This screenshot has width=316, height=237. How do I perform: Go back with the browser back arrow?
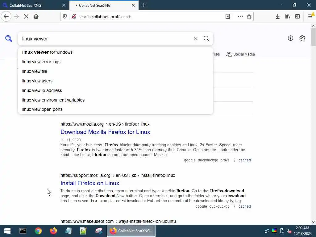click(x=6, y=17)
